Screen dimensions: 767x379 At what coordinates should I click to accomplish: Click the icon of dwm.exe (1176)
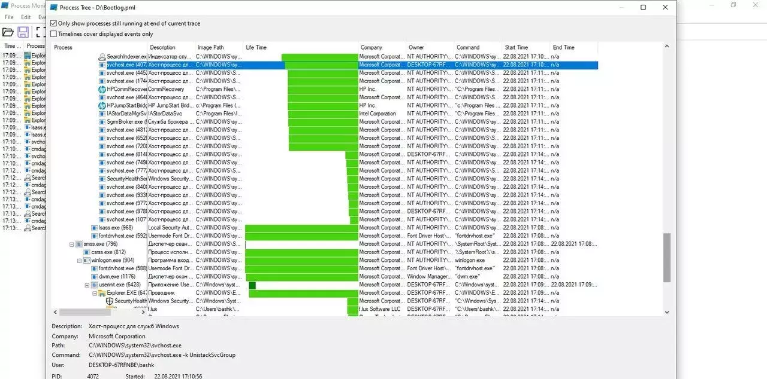tap(95, 277)
